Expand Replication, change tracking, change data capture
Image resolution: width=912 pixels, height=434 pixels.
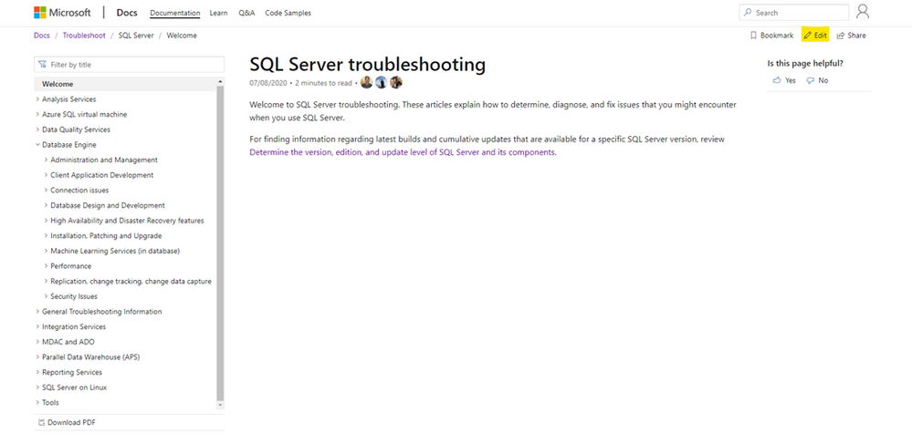tap(46, 281)
